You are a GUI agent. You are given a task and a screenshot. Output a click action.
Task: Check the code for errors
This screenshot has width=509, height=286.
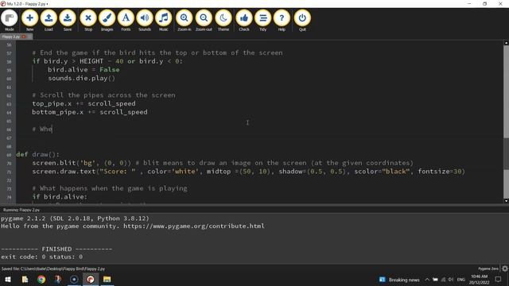click(x=244, y=21)
